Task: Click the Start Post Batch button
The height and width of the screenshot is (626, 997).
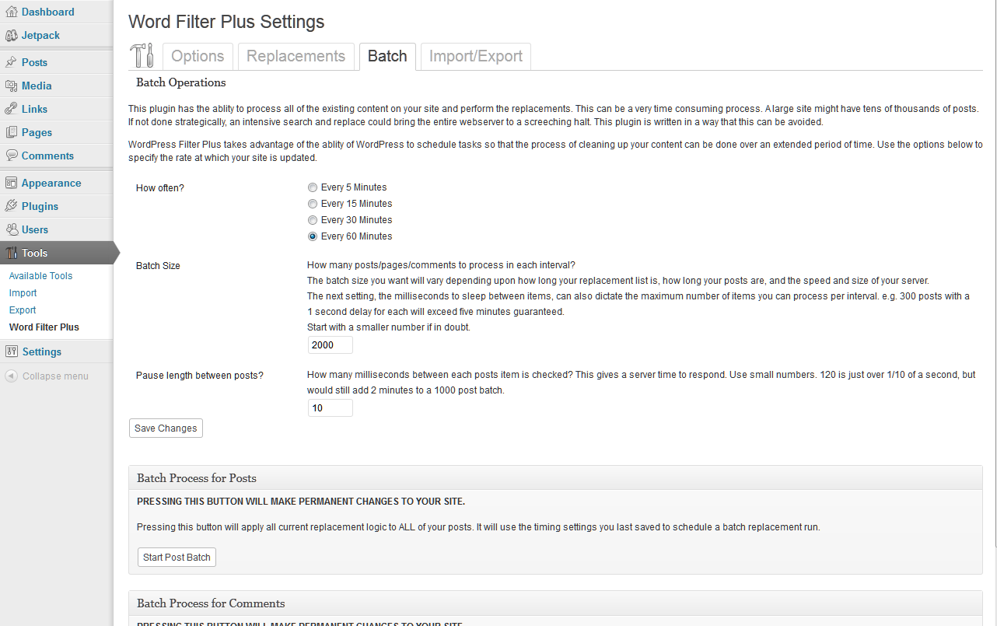Action: (x=177, y=558)
